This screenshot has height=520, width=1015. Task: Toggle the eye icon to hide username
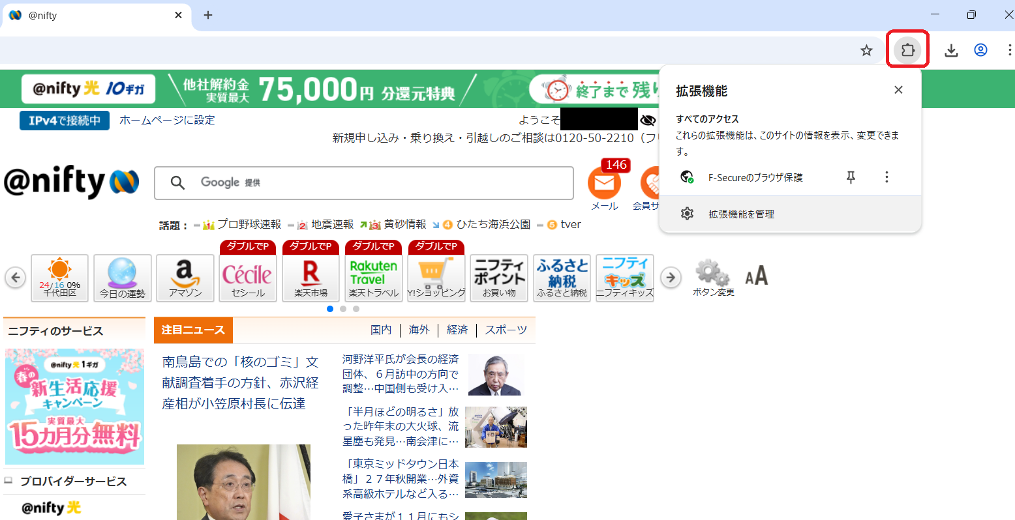pos(648,121)
